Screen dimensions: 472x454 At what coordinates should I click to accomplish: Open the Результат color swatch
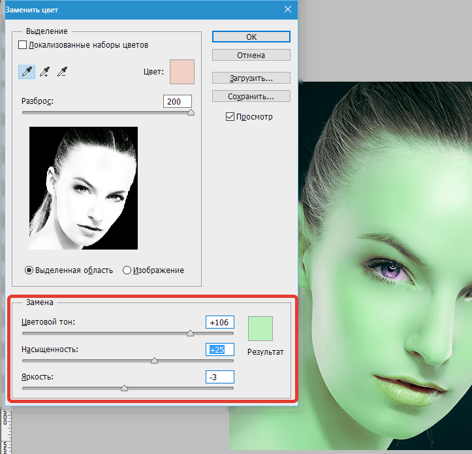(x=260, y=329)
